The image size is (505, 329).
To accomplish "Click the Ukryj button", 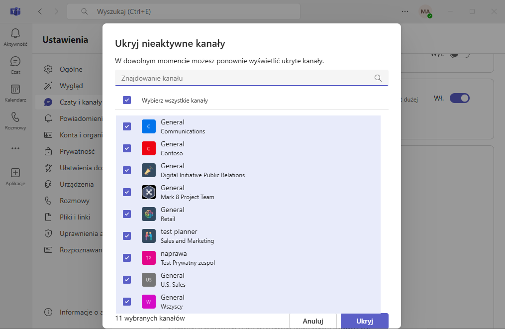I will click(365, 321).
